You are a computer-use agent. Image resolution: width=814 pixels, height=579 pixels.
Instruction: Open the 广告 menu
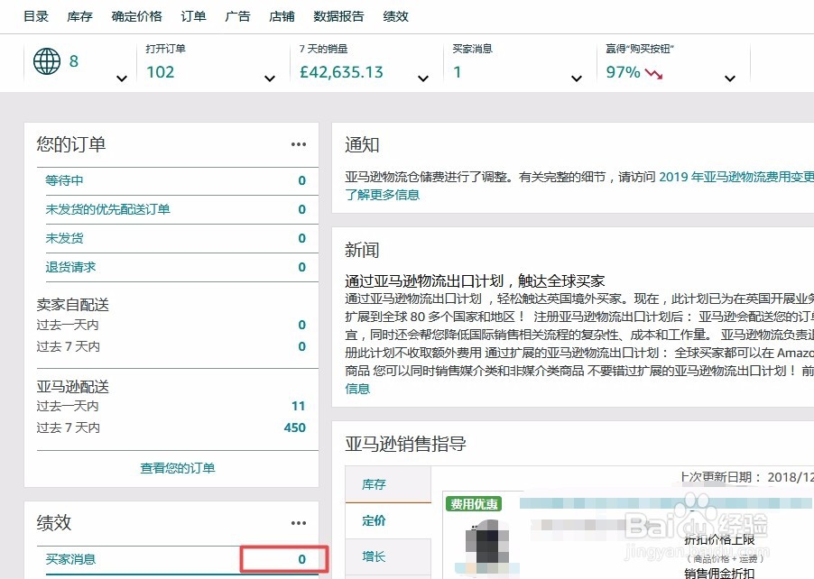pyautogui.click(x=236, y=15)
